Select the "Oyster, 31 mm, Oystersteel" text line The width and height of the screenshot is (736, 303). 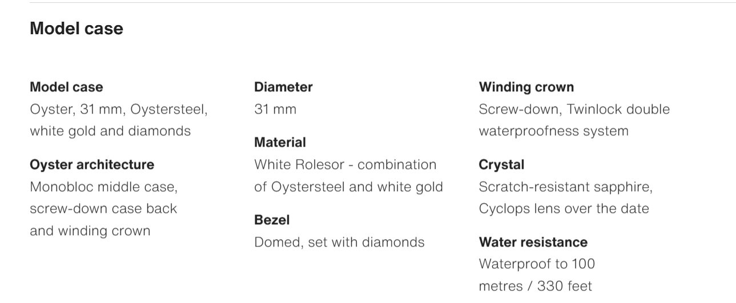[x=119, y=109]
